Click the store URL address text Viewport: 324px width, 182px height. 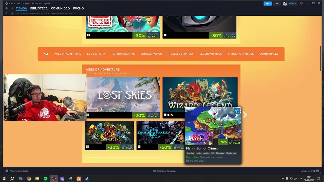[x=46, y=13]
